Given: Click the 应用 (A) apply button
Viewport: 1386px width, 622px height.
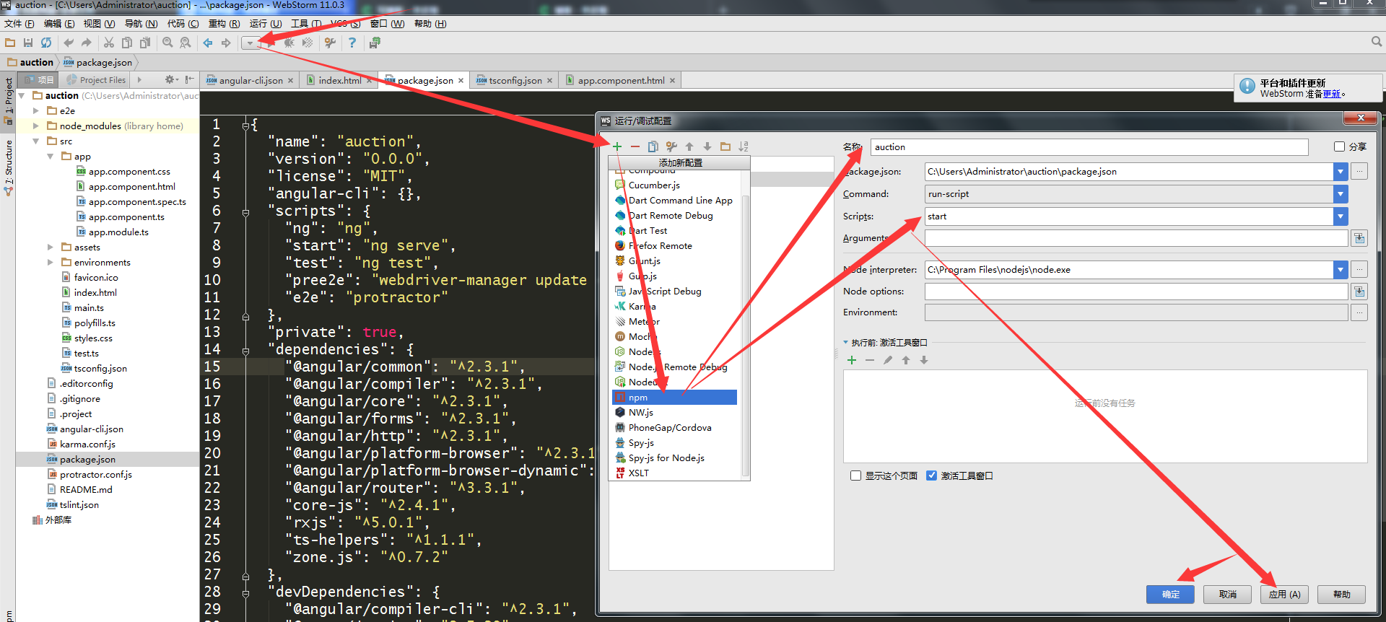Looking at the screenshot, I should tap(1284, 594).
